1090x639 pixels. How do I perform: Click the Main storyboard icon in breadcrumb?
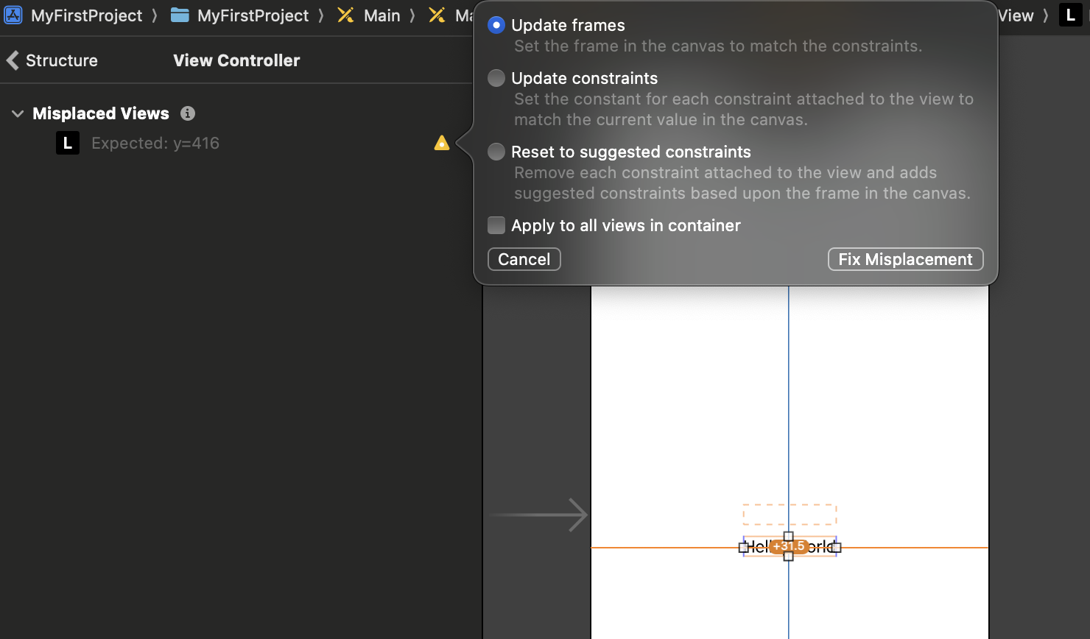[345, 15]
